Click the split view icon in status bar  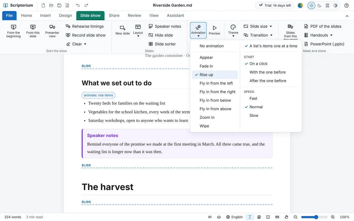click(x=268, y=217)
